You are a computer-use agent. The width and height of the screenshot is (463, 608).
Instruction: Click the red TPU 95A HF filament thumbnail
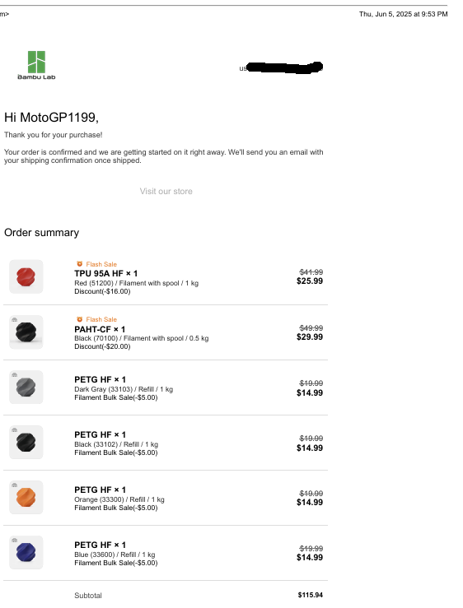26,277
